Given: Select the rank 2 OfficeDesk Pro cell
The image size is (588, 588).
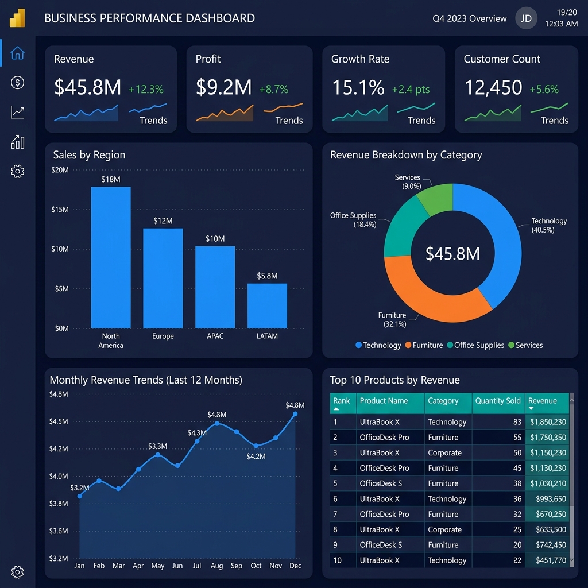Looking at the screenshot, I should point(390,437).
